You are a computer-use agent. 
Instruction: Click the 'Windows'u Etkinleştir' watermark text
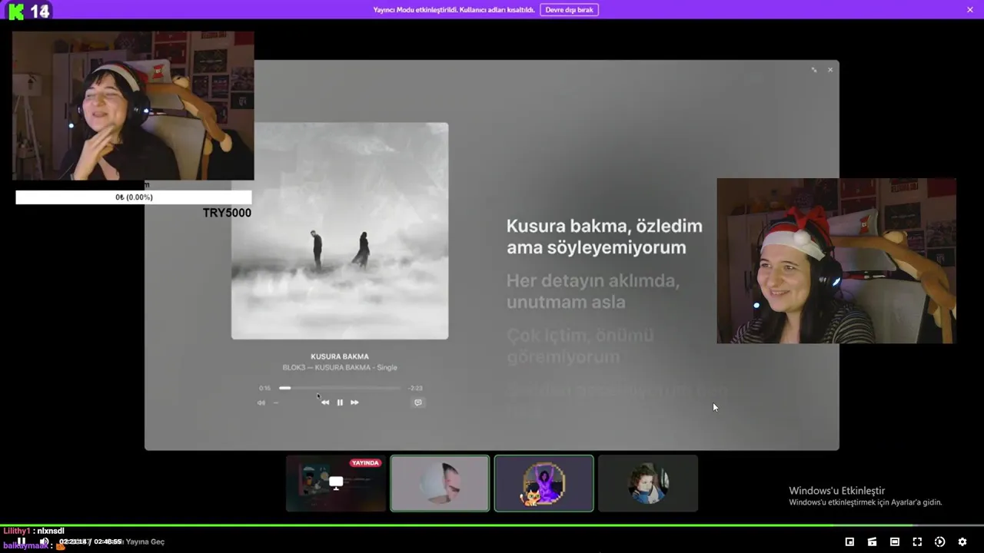point(837,491)
